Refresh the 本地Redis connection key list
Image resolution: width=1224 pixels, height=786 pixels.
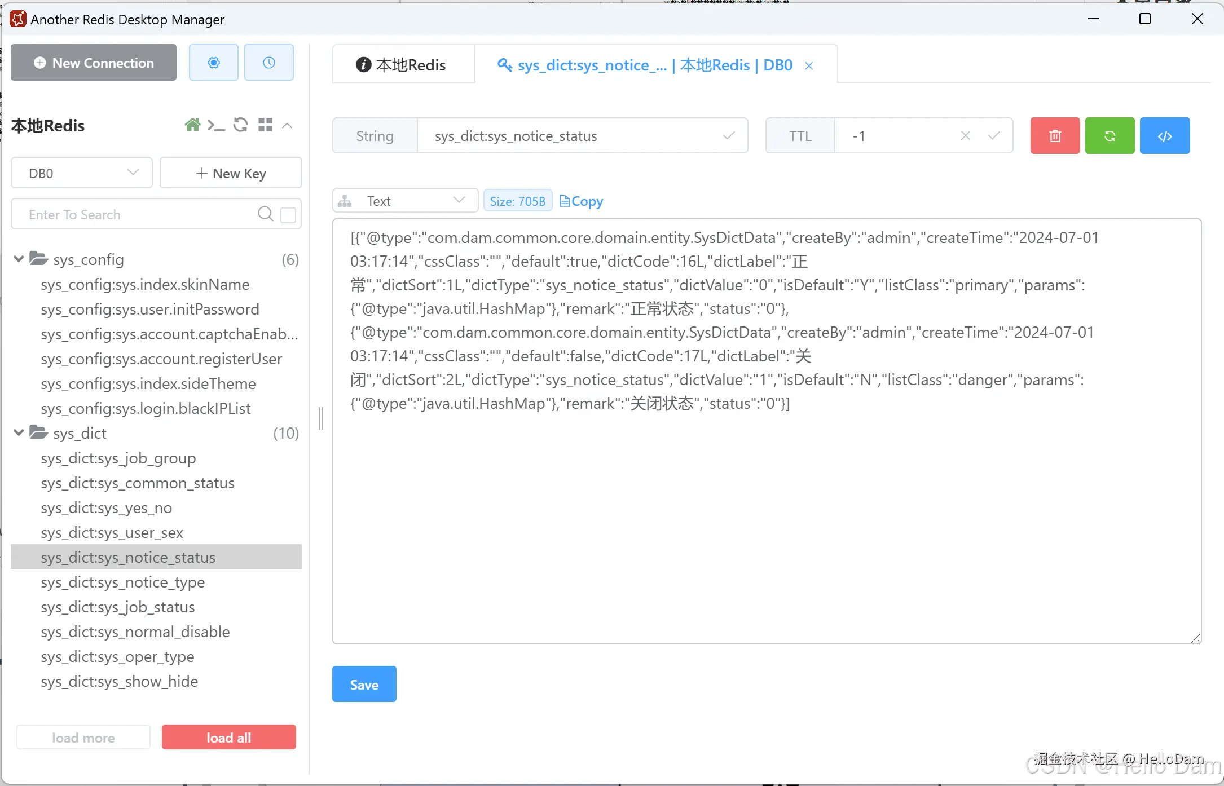click(241, 125)
